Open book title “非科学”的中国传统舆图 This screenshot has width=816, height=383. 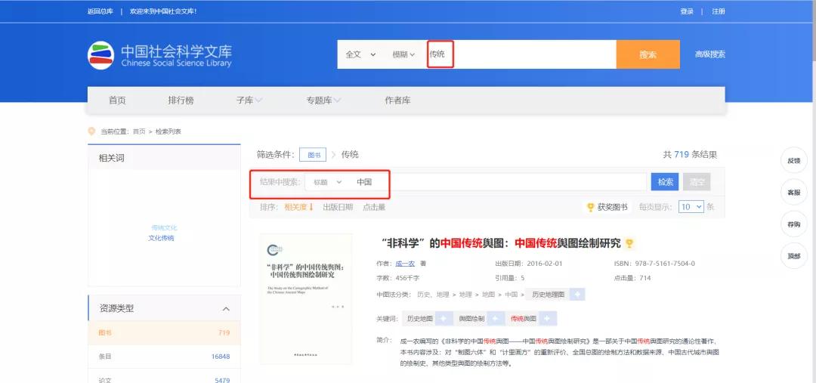(501, 243)
